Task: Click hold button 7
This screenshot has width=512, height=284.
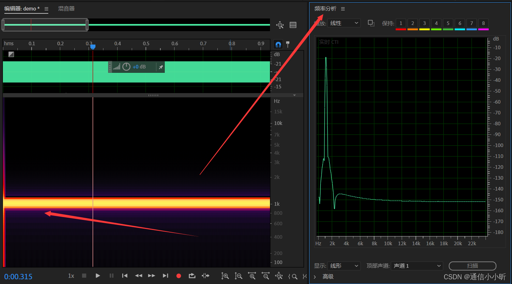Action: (x=471, y=23)
